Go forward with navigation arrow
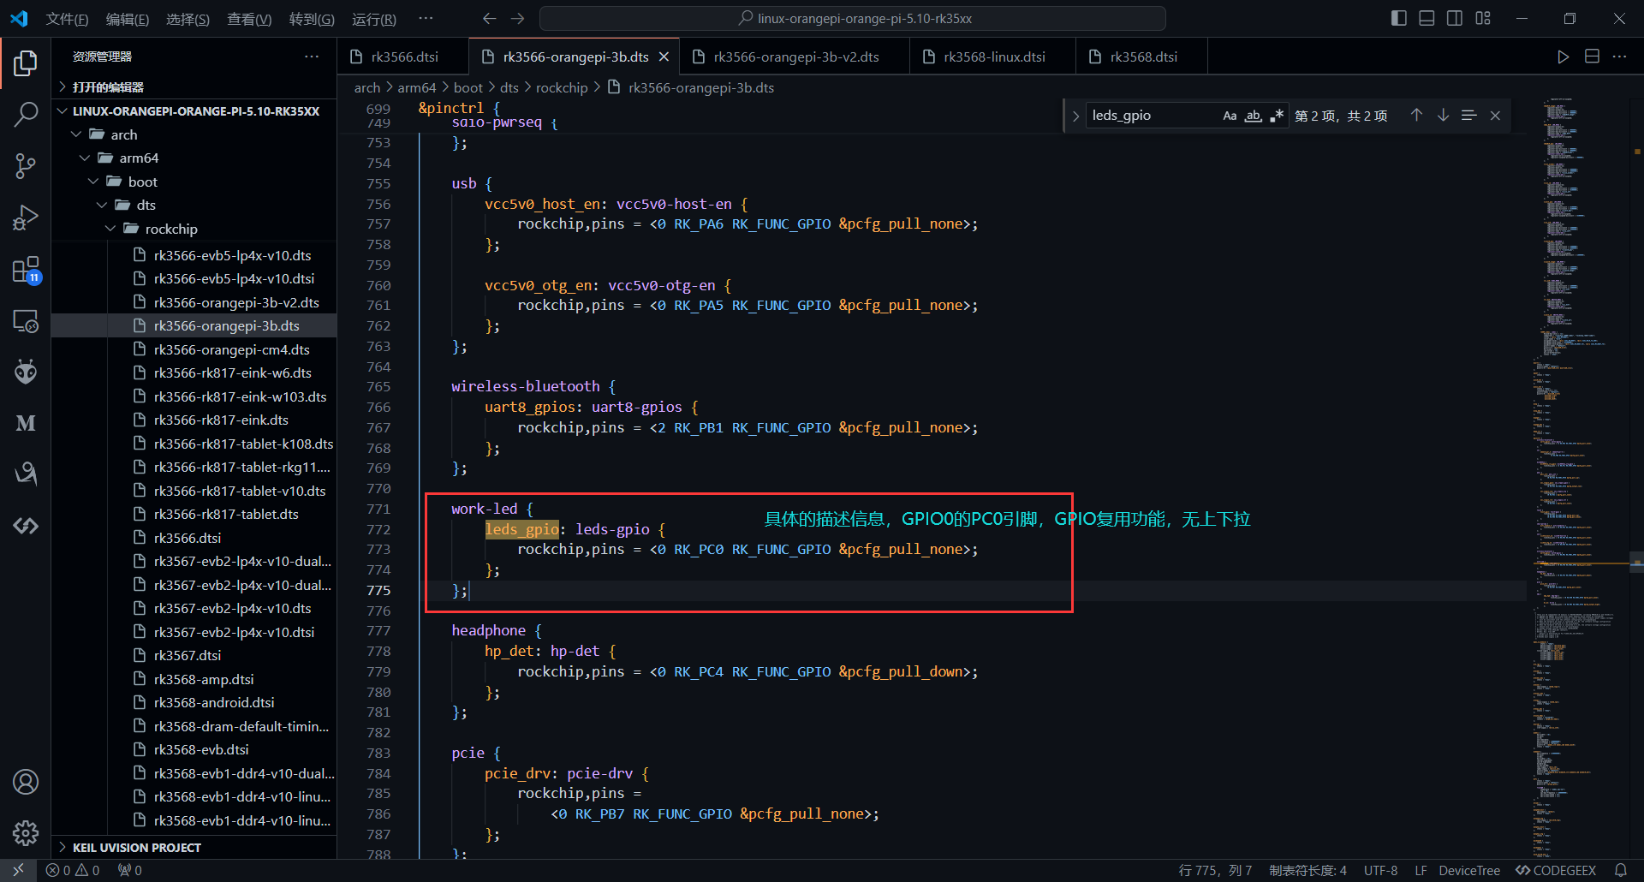Screen dimensions: 1644x882 (x=517, y=18)
